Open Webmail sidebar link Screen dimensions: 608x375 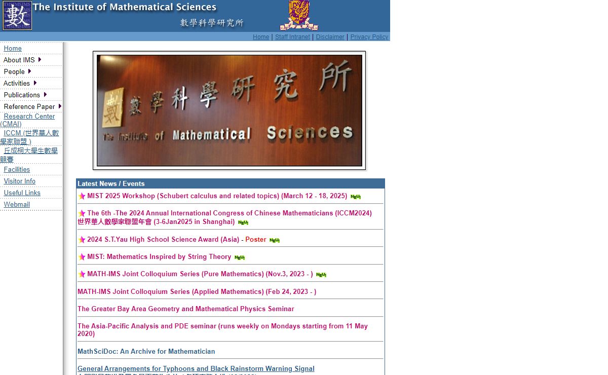pos(17,204)
